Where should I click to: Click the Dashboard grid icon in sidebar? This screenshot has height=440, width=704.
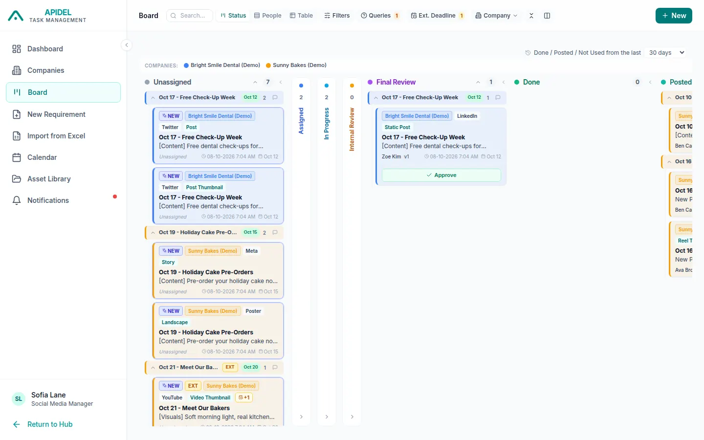pyautogui.click(x=17, y=49)
